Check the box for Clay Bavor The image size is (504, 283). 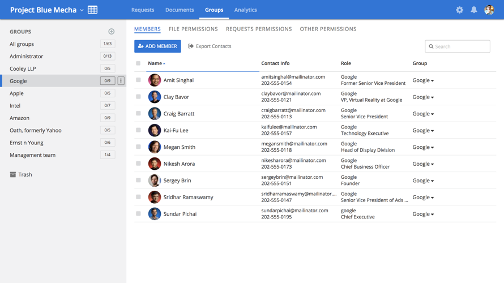138,97
